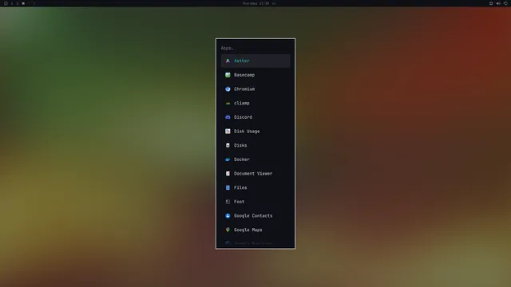Open Discord from the launcher
The image size is (511, 287).
coord(255,117)
